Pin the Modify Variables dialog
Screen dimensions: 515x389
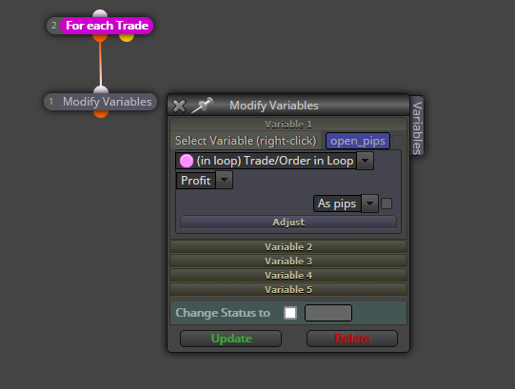(203, 106)
